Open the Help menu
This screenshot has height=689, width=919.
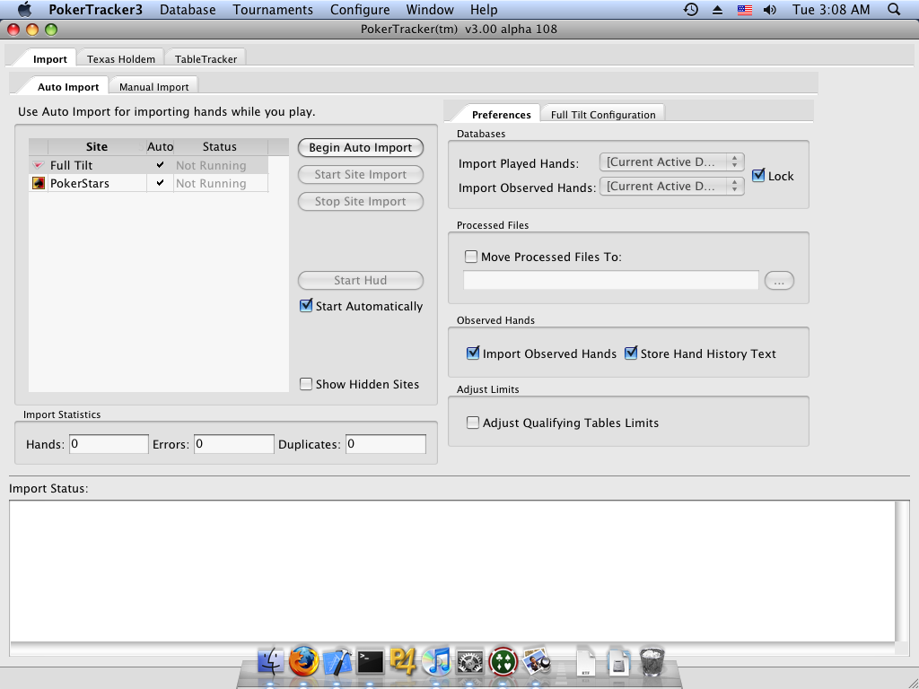(484, 10)
